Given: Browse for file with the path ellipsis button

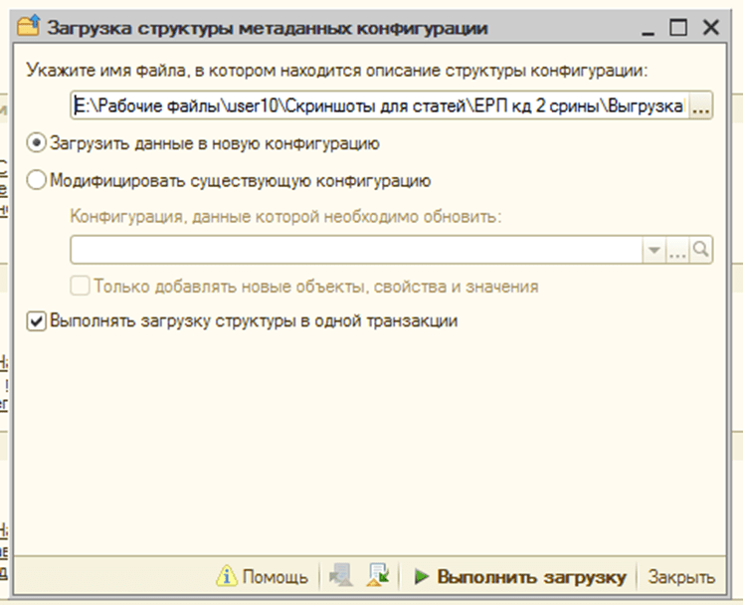Looking at the screenshot, I should pyautogui.click(x=700, y=106).
